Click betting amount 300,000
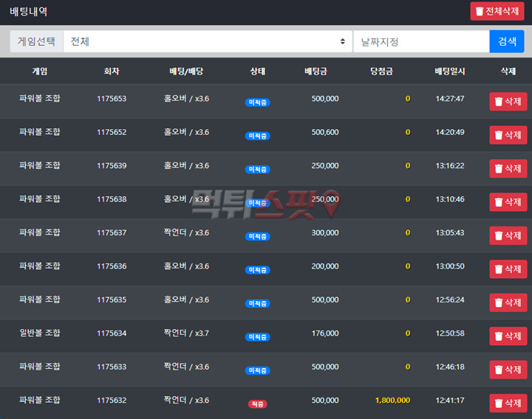This screenshot has width=532, height=419. 325,232
